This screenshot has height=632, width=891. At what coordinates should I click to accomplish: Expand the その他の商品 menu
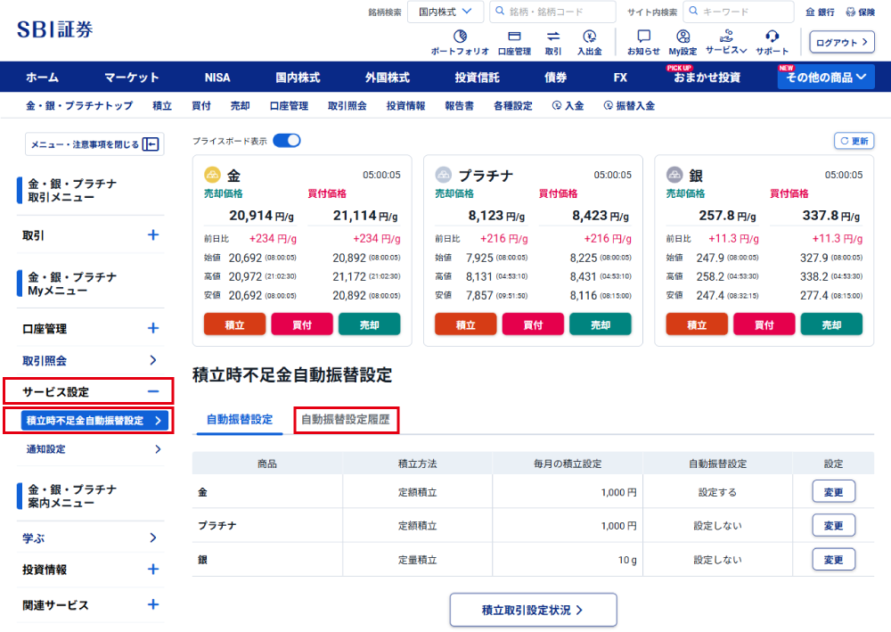(x=826, y=78)
